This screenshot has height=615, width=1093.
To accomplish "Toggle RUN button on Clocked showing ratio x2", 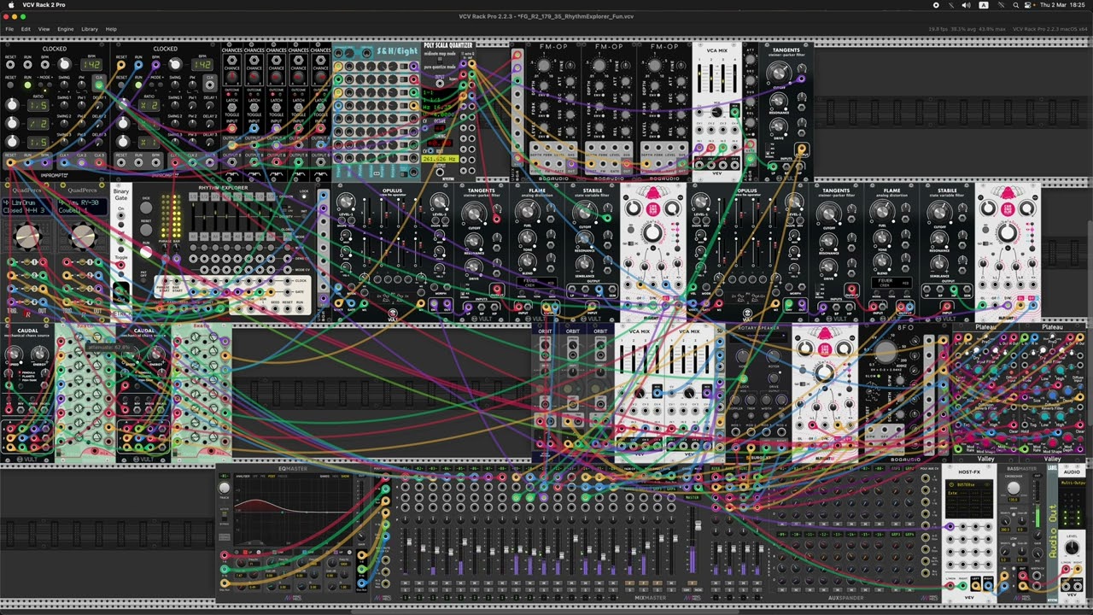I will [x=138, y=85].
